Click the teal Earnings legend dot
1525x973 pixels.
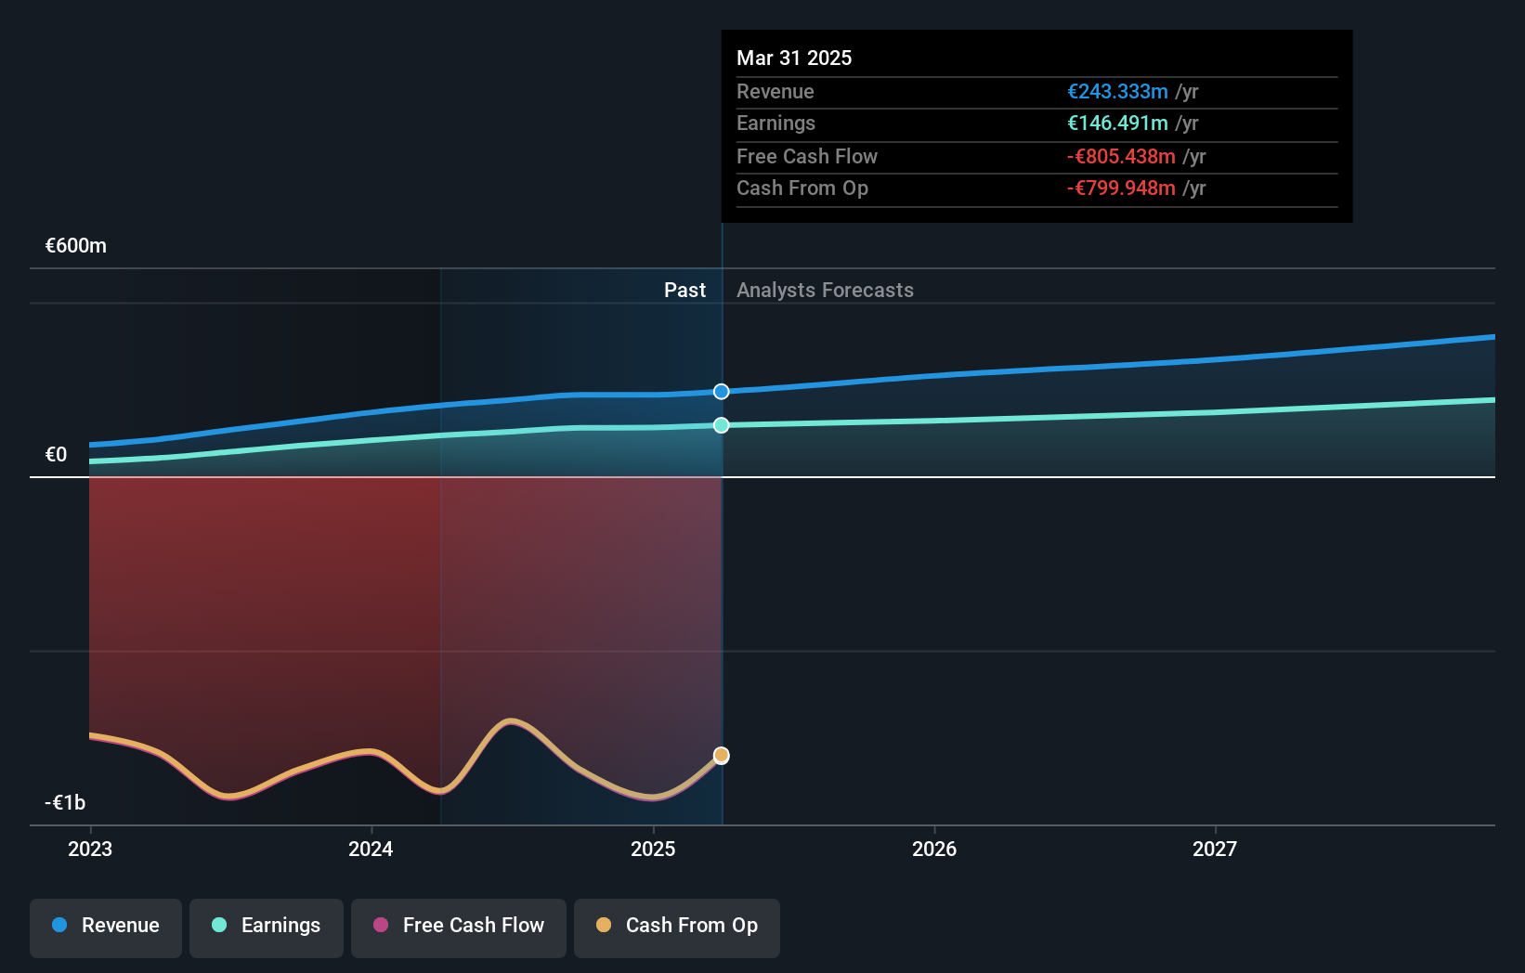[219, 925]
